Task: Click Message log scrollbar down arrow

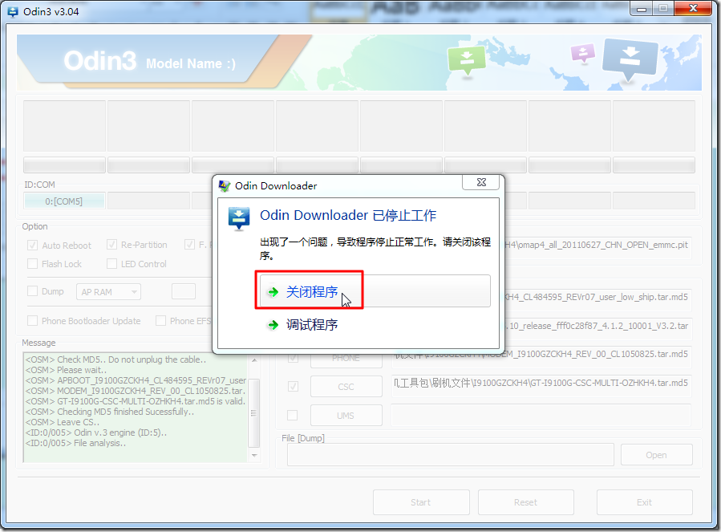Action: (254, 455)
